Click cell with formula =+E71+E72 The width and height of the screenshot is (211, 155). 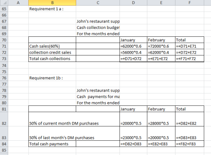point(161,59)
